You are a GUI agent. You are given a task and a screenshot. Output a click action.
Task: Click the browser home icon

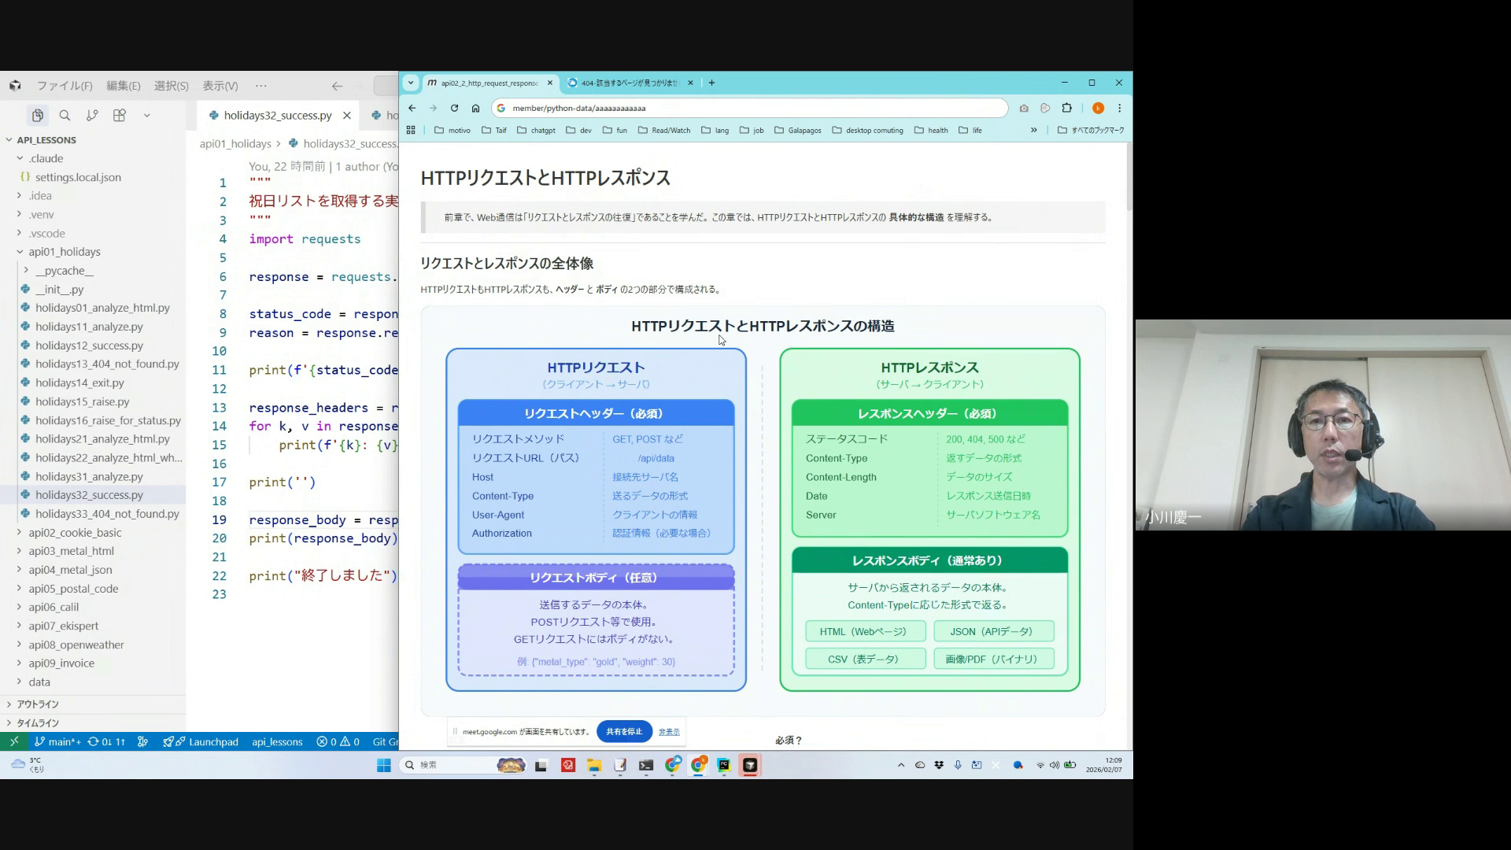(475, 108)
